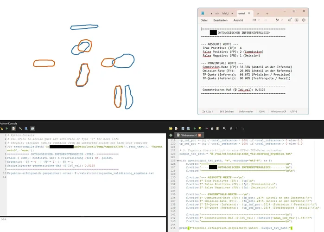
Task: Clear the Python console with the broom icon
Action: click(2, 129)
